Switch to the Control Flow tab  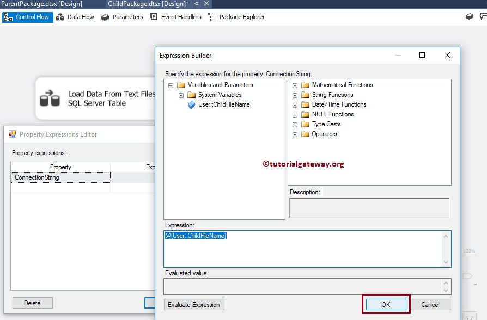[x=27, y=17]
